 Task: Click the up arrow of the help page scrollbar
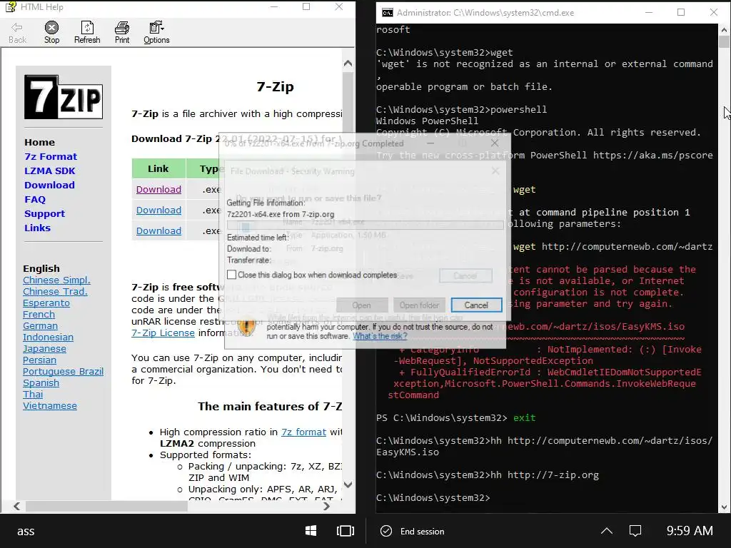pos(348,64)
